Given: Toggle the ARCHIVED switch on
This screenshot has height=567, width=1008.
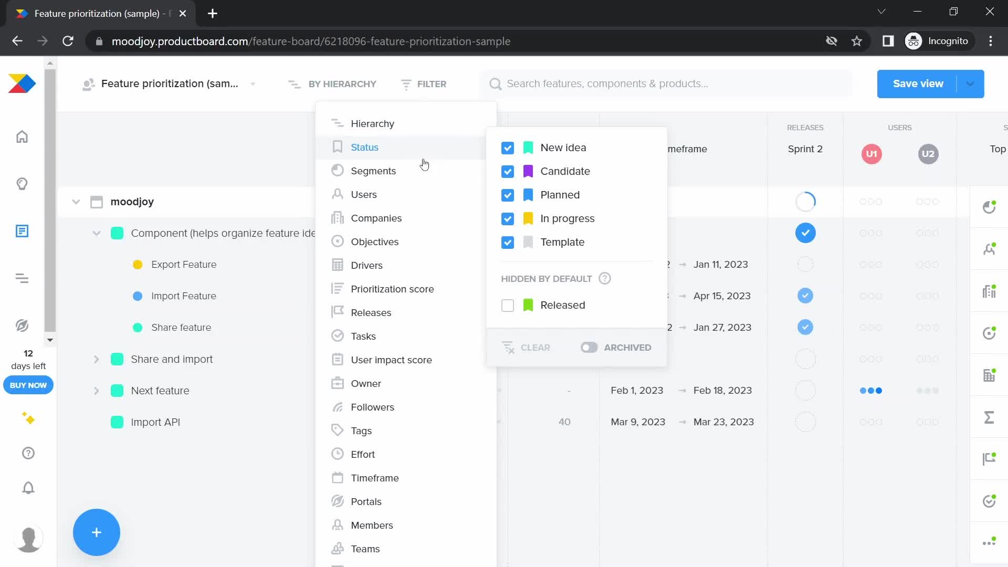Looking at the screenshot, I should pos(589,347).
